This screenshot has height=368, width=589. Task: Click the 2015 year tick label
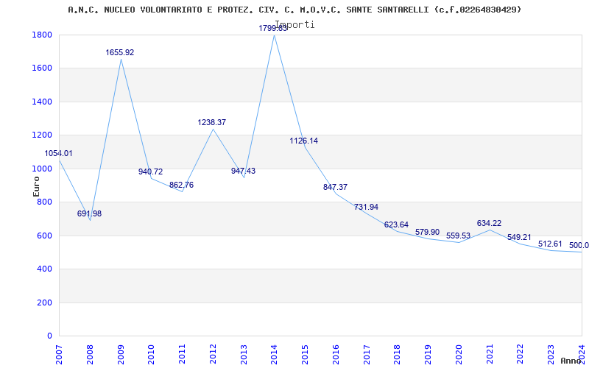pos(306,355)
